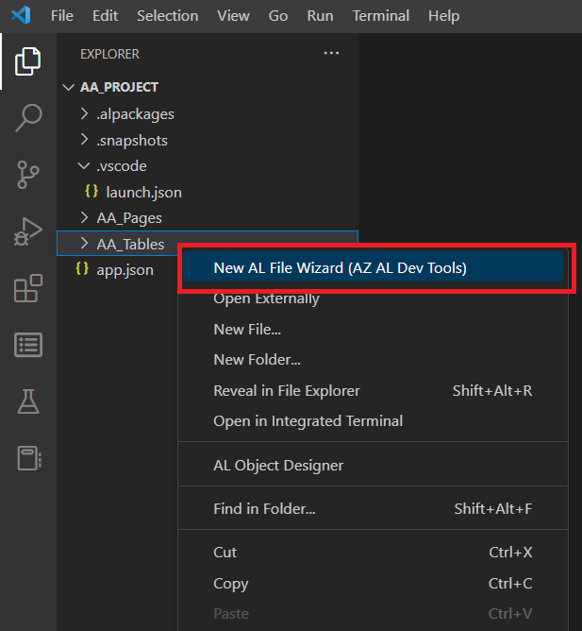
Task: Open the notebook icon in activity bar
Action: pos(29,458)
